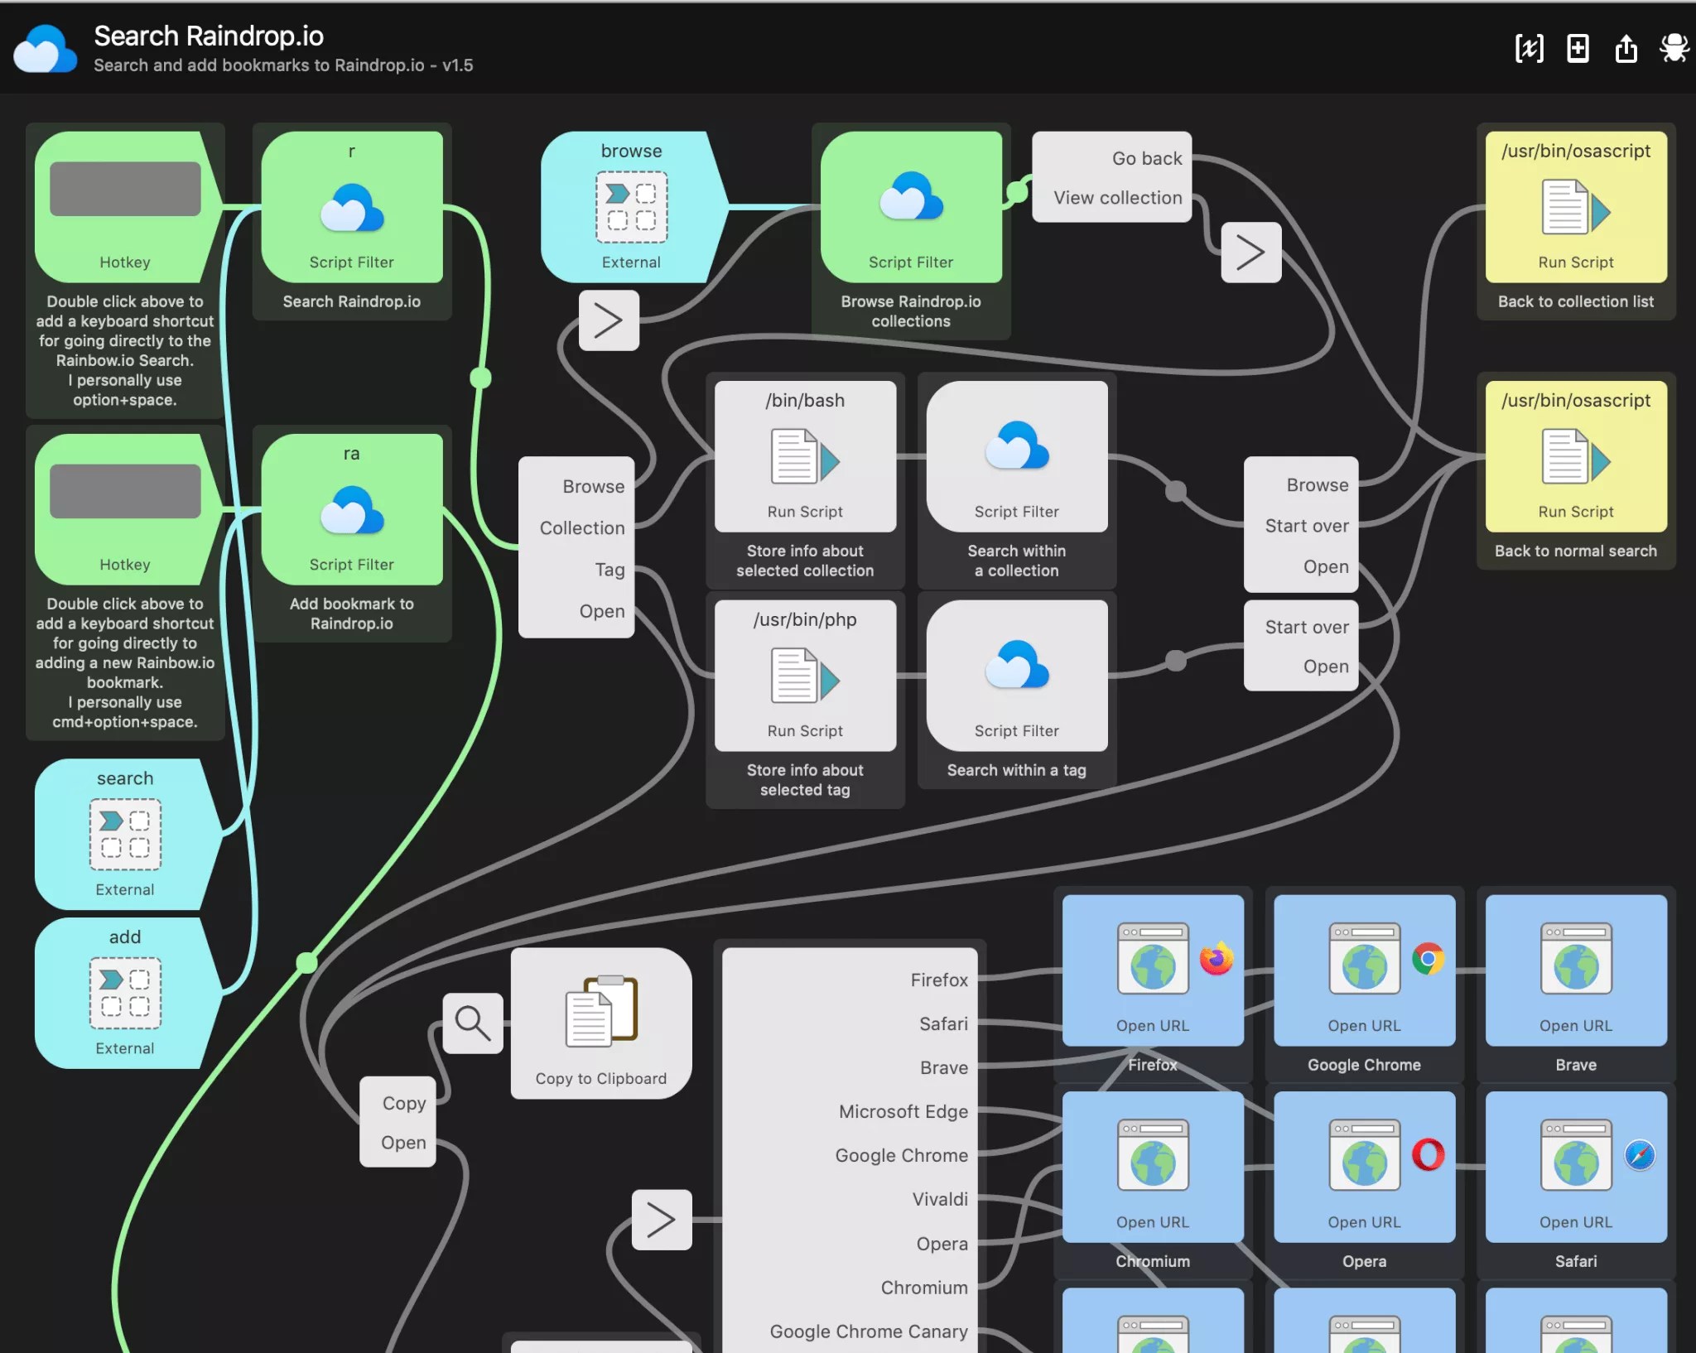Select the /bin/bash Run Script node
The width and height of the screenshot is (1696, 1353).
(805, 456)
